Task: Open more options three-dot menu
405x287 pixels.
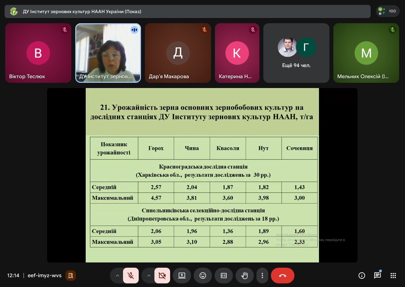Action: click(262, 276)
